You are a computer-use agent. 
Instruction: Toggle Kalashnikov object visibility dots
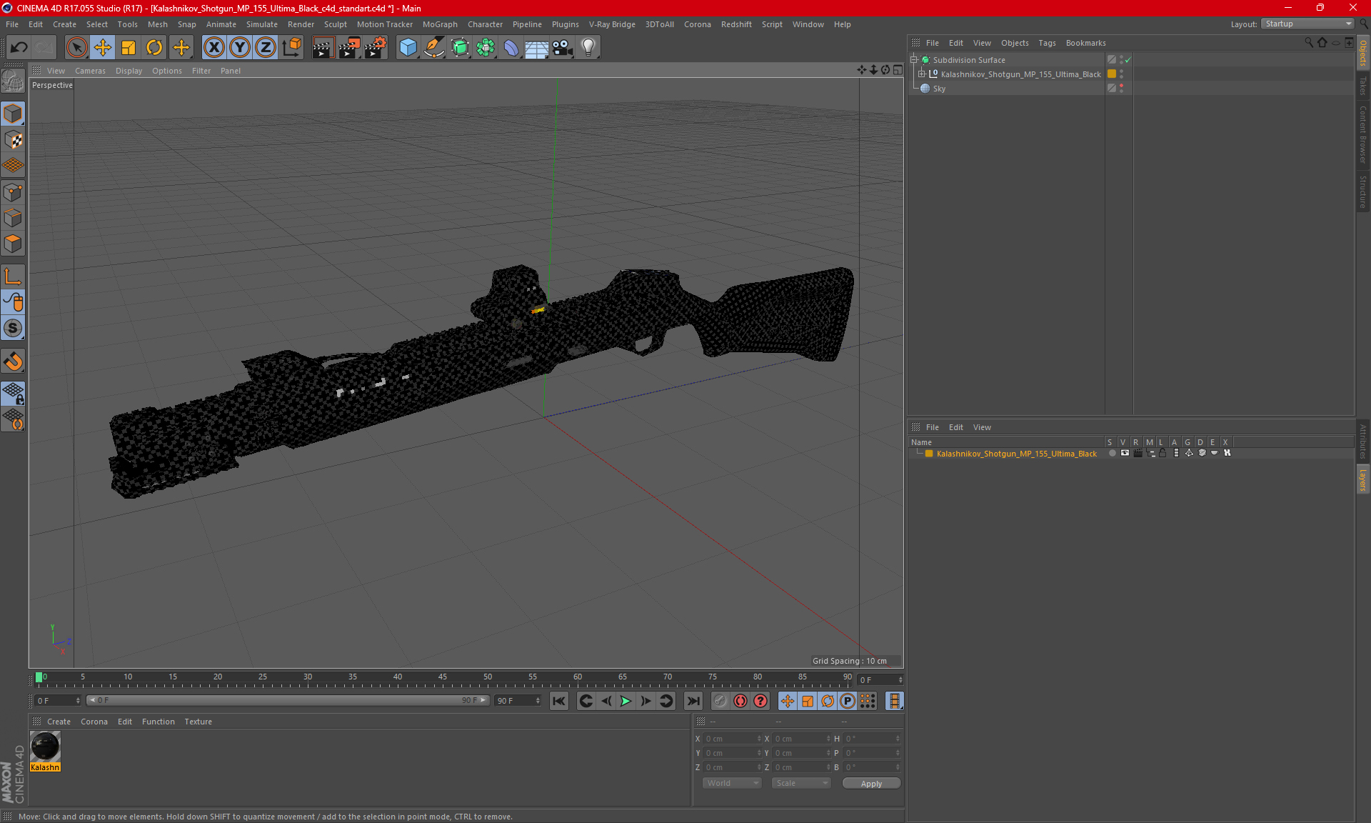click(1121, 74)
